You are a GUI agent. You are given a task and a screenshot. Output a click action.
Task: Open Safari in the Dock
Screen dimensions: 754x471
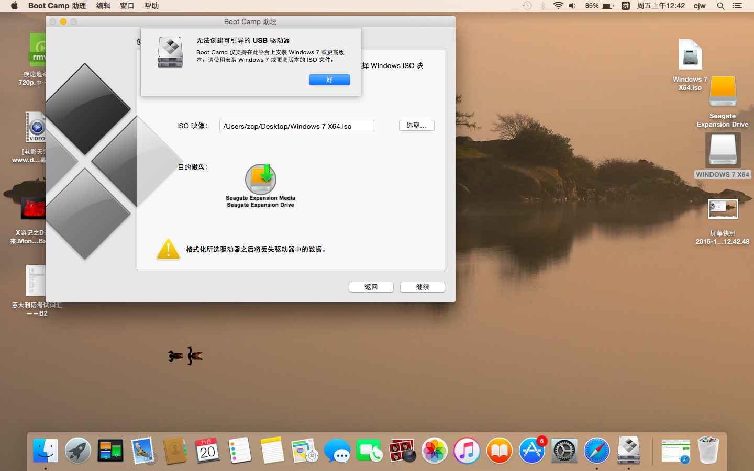pyautogui.click(x=597, y=450)
